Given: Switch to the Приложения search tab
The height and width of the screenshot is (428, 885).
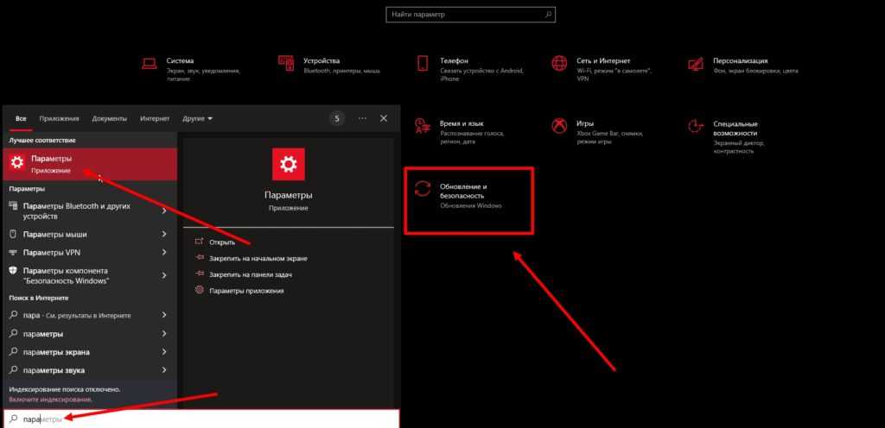Looking at the screenshot, I should tap(59, 118).
